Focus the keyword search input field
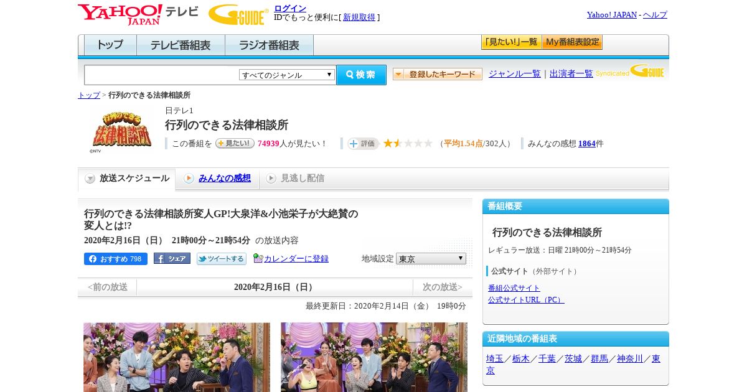The height and width of the screenshot is (392, 747). tap(161, 75)
